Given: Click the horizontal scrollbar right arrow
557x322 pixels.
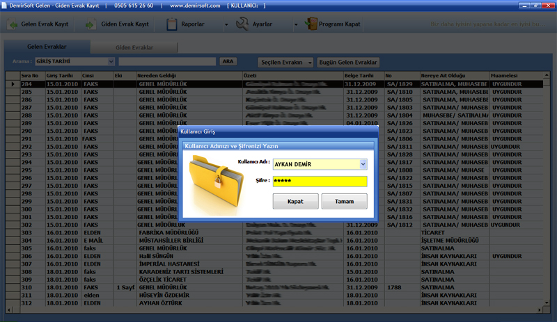Looking at the screenshot, I should [540, 310].
